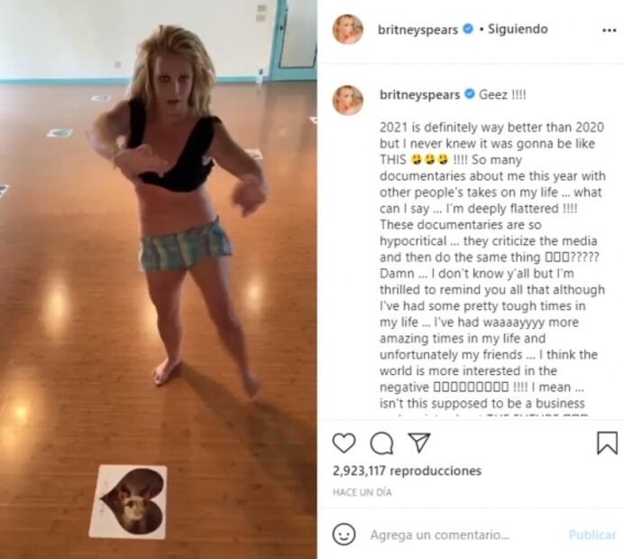
Task: Click the header profile picture avatar
Action: (348, 29)
